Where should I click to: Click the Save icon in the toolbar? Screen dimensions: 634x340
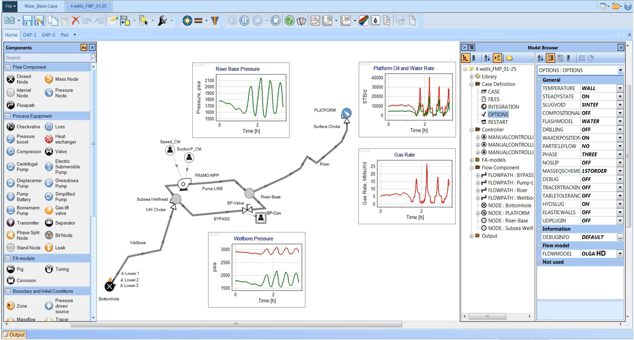click(27, 21)
